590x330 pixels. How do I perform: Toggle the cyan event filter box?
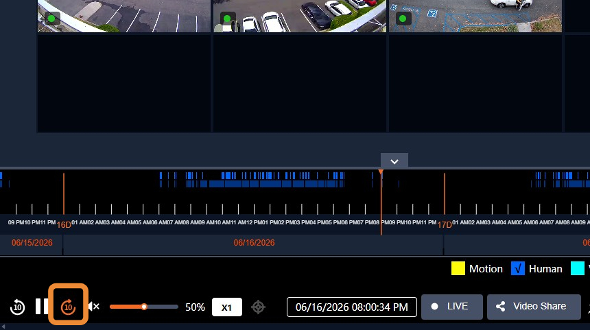point(578,269)
